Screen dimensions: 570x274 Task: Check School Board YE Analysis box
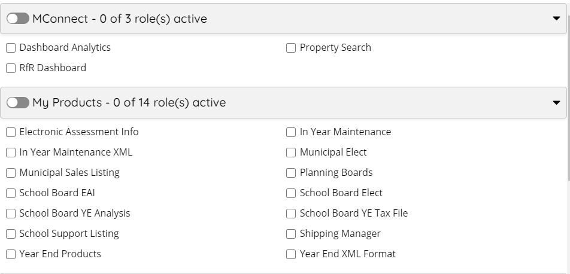point(11,214)
